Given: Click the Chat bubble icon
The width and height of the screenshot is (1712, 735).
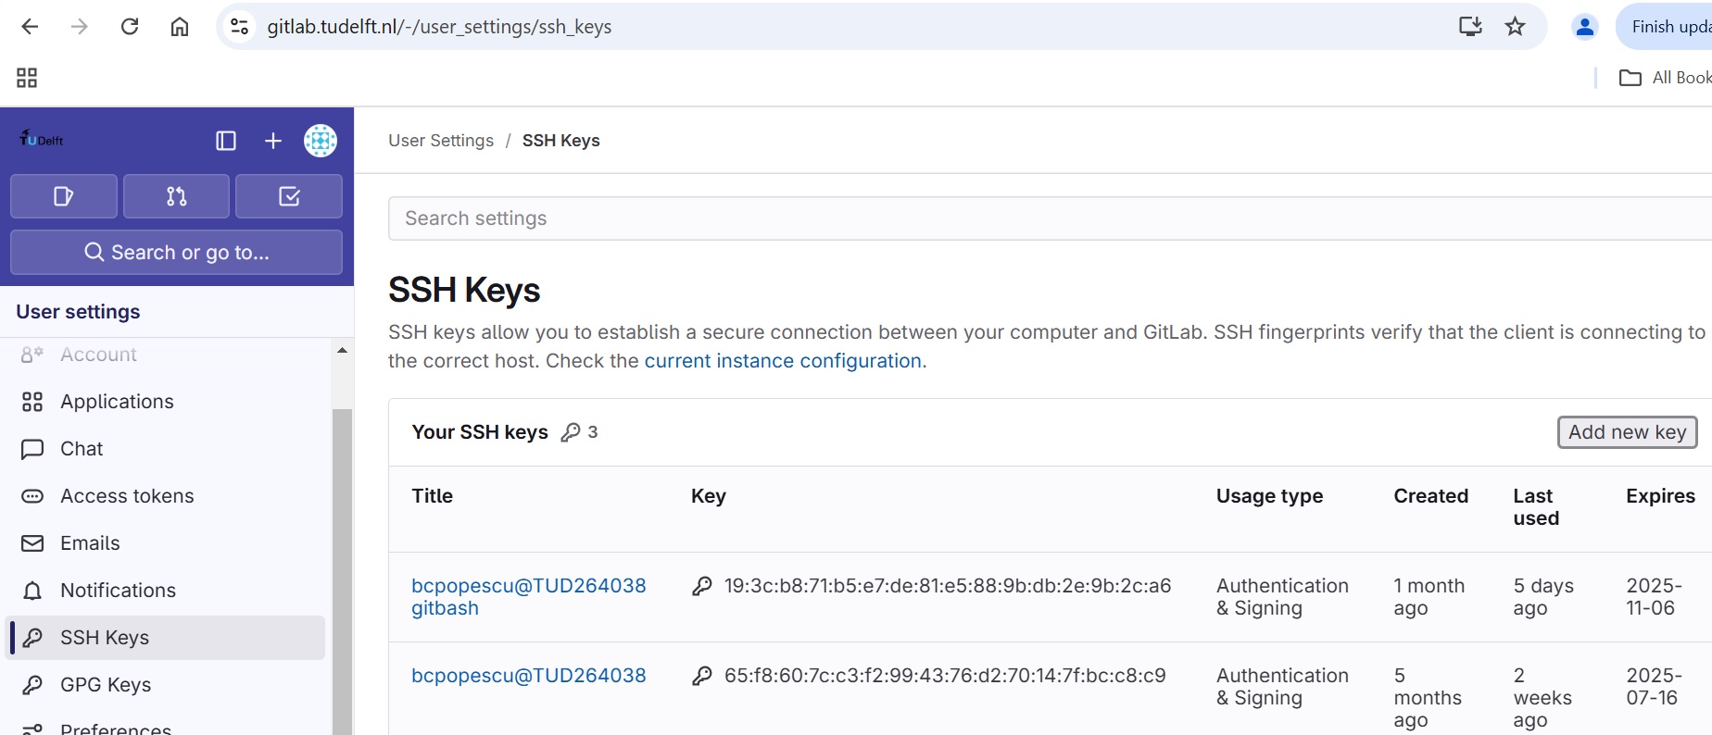Looking at the screenshot, I should click(32, 449).
